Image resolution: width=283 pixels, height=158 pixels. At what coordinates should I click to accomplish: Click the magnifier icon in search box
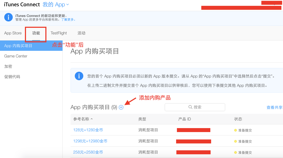(x=190, y=107)
